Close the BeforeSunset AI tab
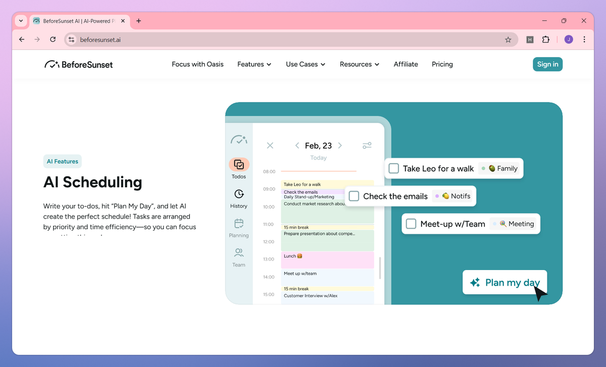 coord(123,21)
